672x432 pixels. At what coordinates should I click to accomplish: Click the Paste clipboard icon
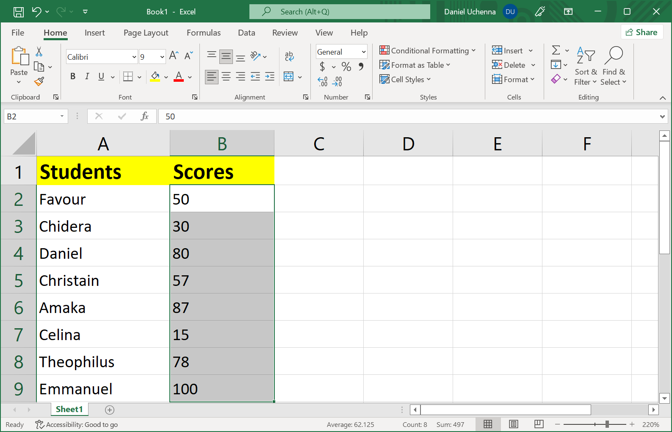pyautogui.click(x=19, y=56)
